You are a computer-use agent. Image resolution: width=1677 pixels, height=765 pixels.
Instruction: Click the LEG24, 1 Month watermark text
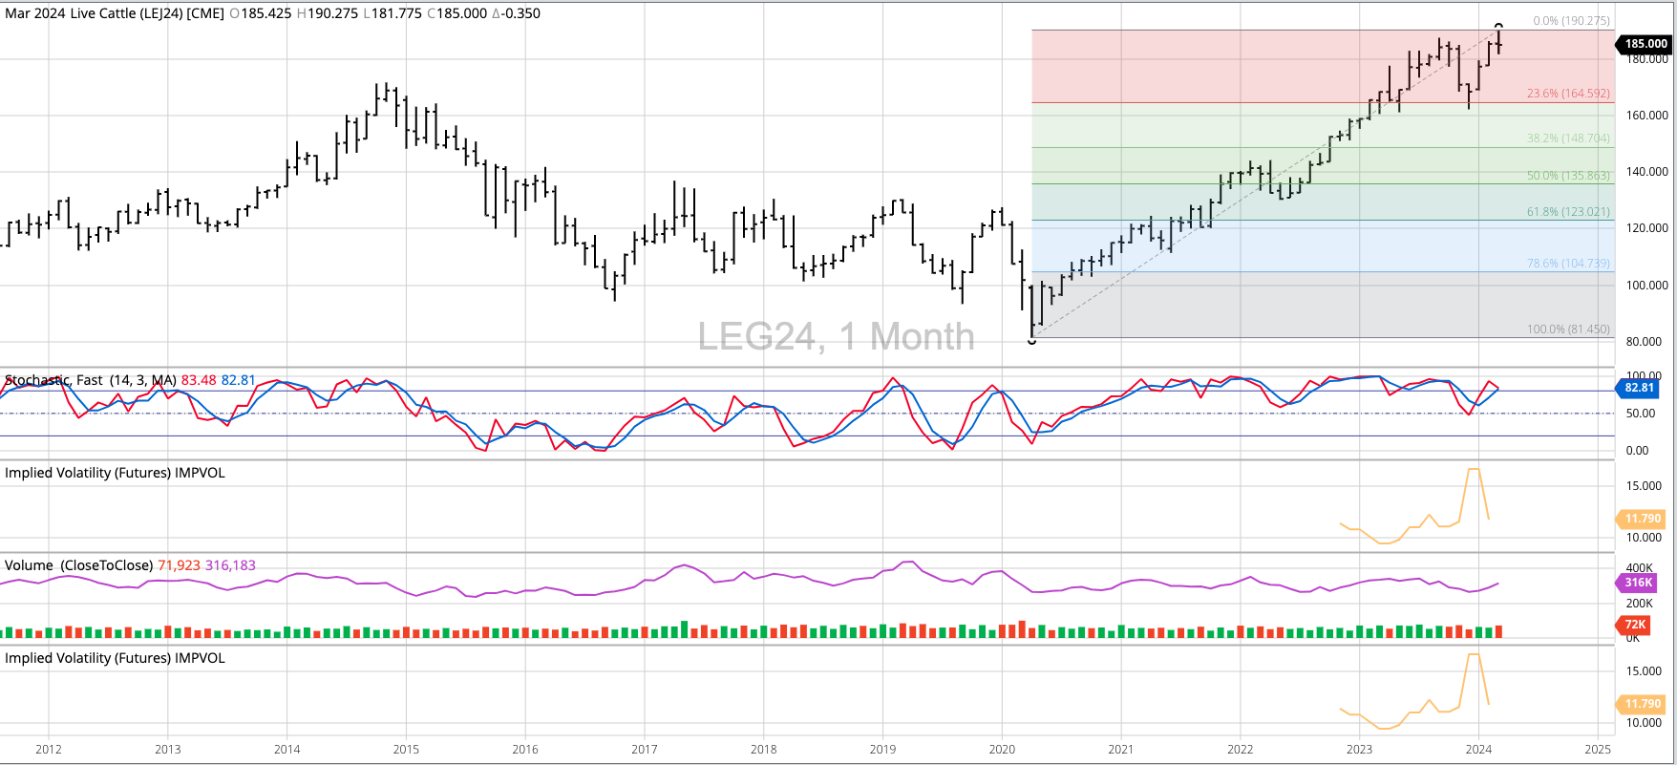coord(836,337)
